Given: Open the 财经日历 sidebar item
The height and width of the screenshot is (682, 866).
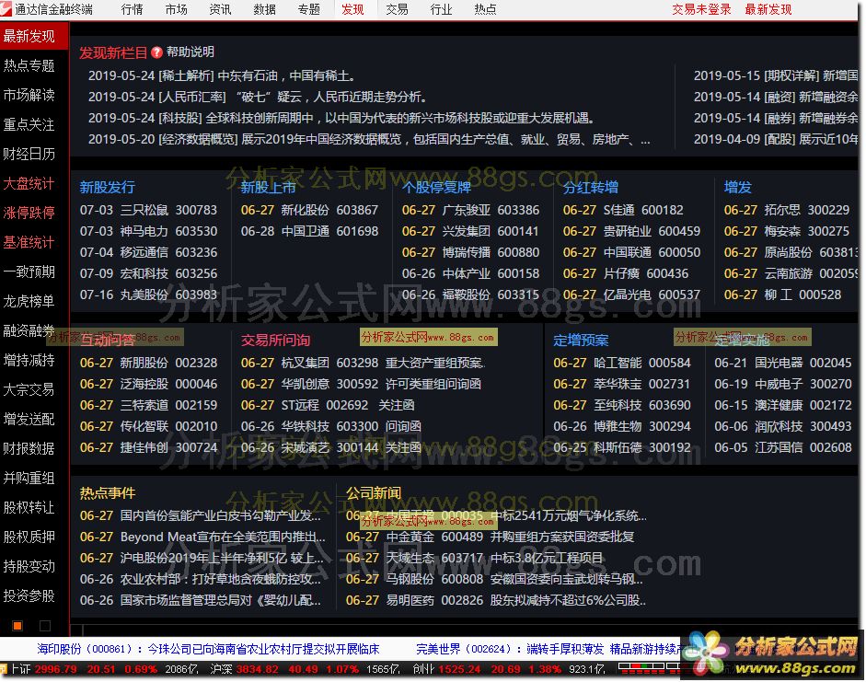Looking at the screenshot, I should pyautogui.click(x=29, y=154).
